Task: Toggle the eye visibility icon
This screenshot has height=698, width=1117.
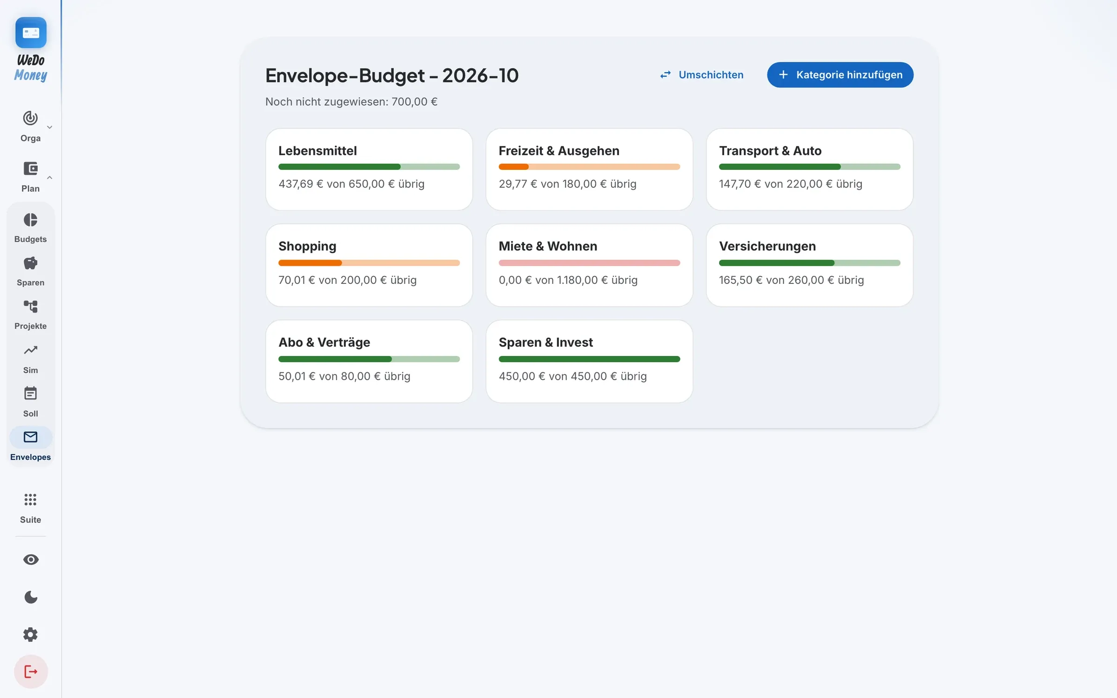Action: click(31, 560)
